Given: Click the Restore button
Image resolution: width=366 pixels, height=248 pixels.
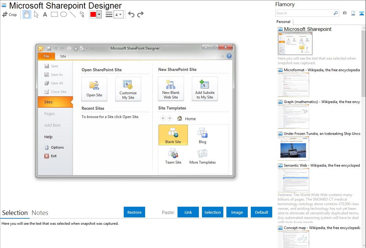Looking at the screenshot, I should [134, 212].
